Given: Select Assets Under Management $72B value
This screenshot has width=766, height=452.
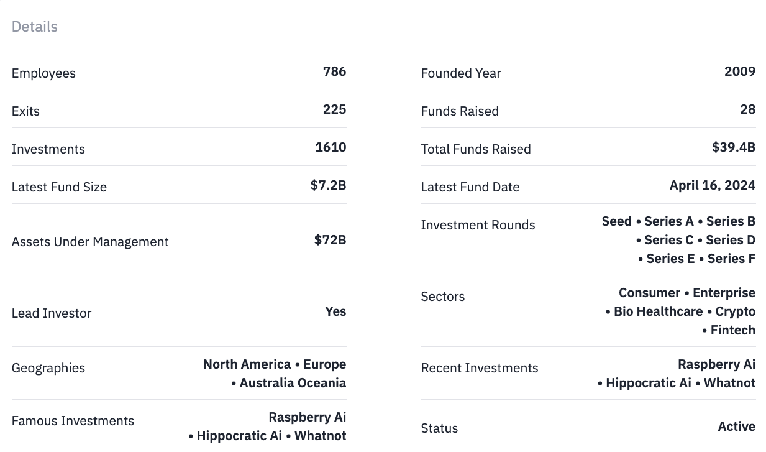Looking at the screenshot, I should [x=330, y=240].
